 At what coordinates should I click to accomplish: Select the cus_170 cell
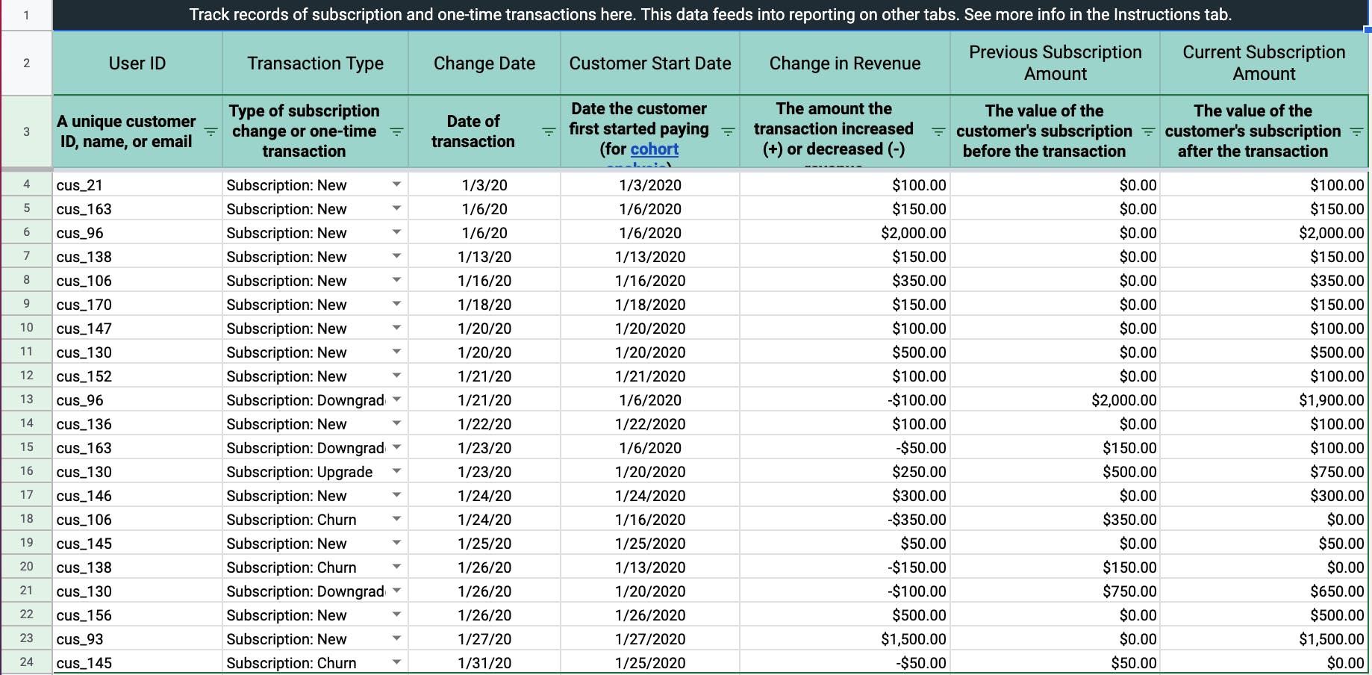(x=137, y=305)
